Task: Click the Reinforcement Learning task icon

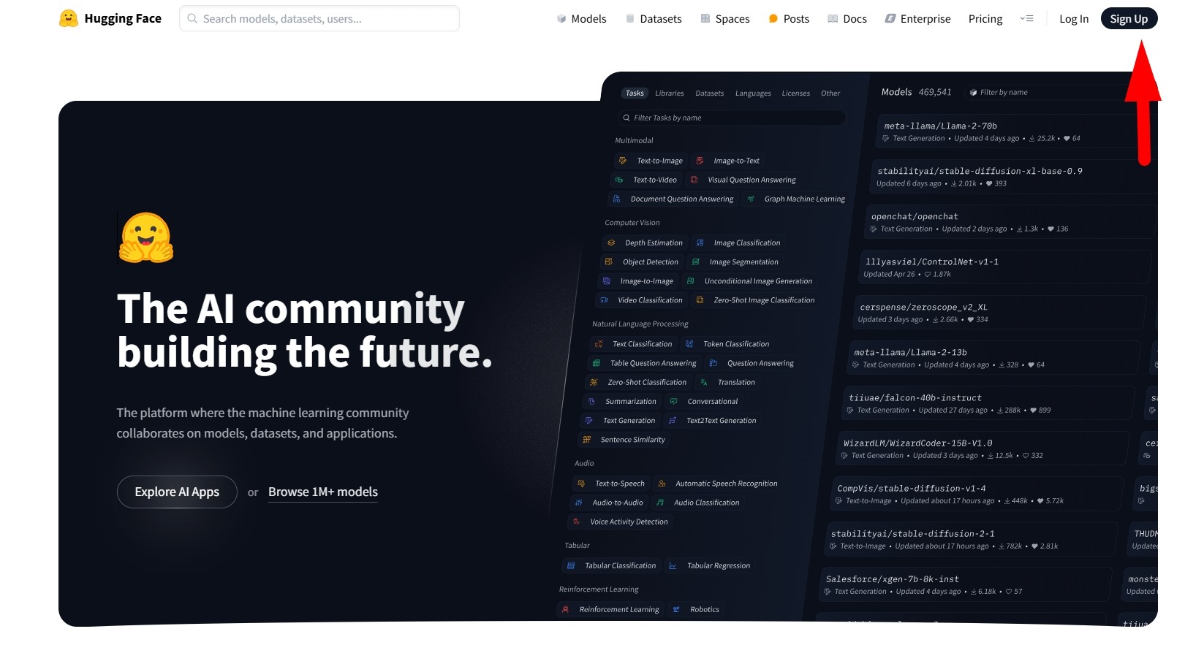Action: [x=565, y=609]
